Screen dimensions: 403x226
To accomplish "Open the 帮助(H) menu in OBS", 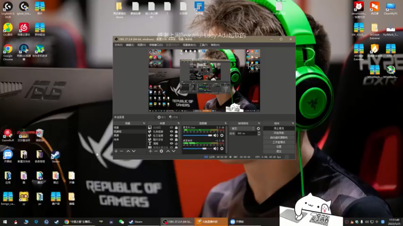I will pyautogui.click(x=215, y=45).
